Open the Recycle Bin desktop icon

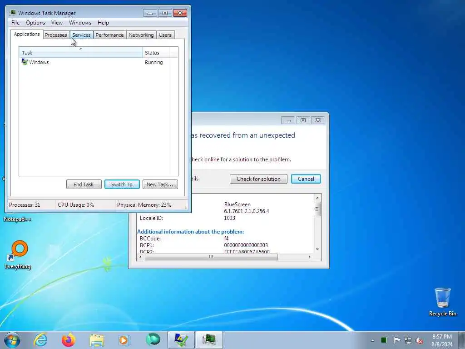pos(442,302)
